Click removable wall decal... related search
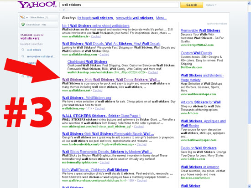The width and height of the screenshot is (251, 188). point(41,56)
